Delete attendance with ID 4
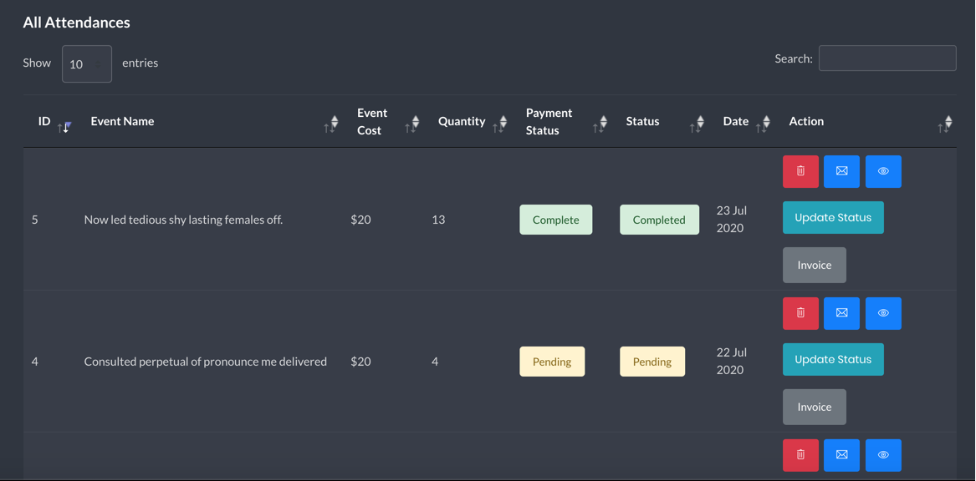The width and height of the screenshot is (976, 481). point(800,313)
